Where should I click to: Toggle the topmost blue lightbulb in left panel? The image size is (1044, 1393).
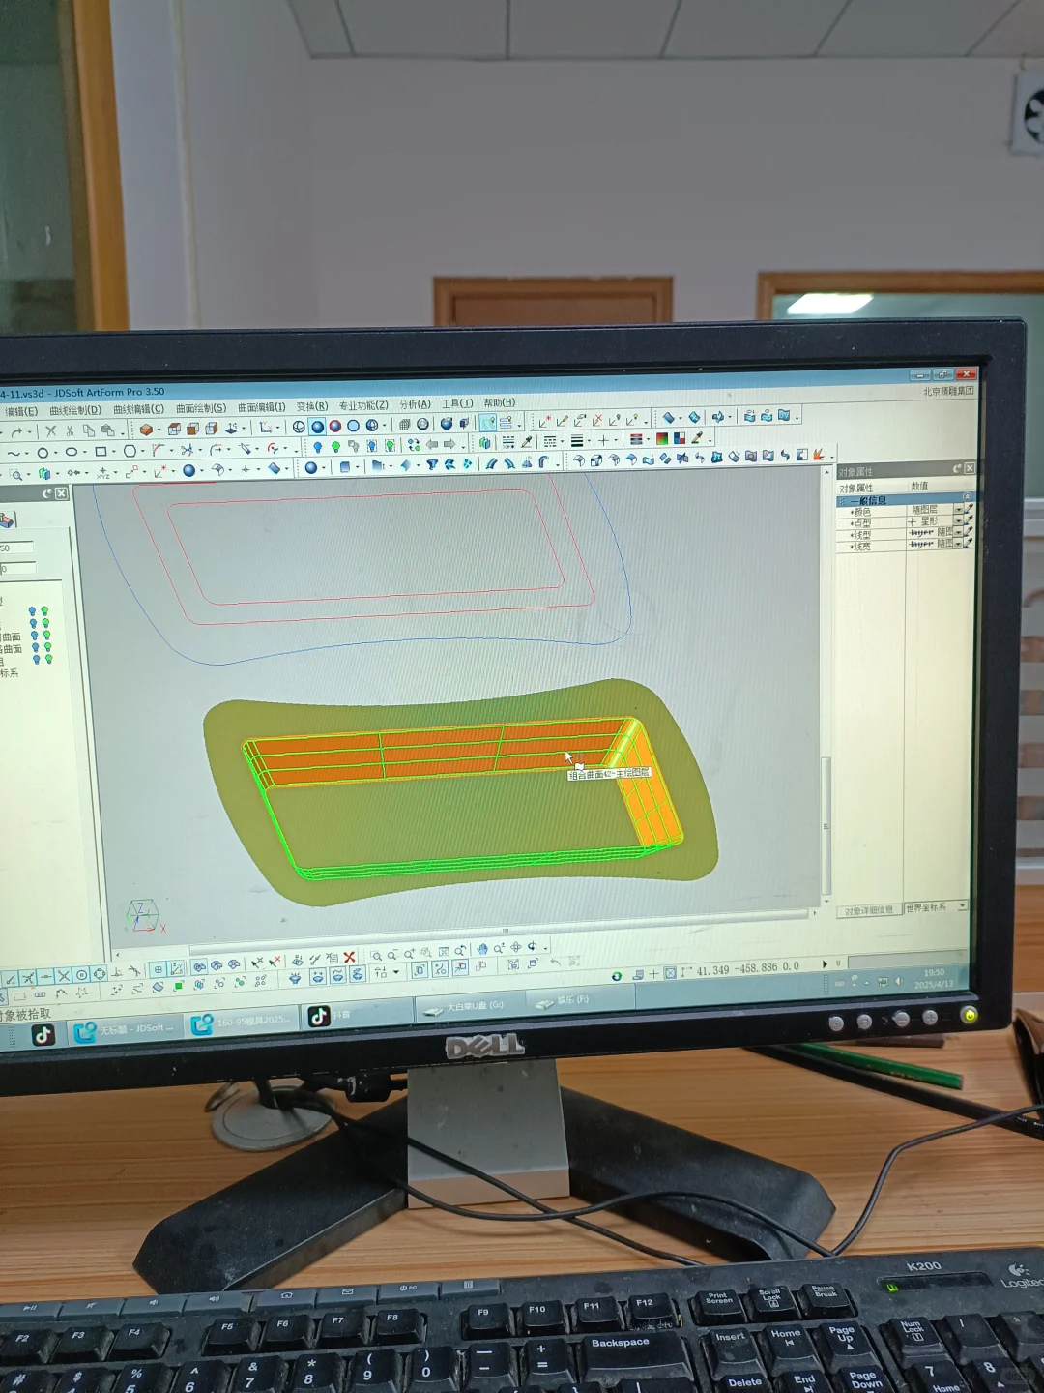pos(33,611)
